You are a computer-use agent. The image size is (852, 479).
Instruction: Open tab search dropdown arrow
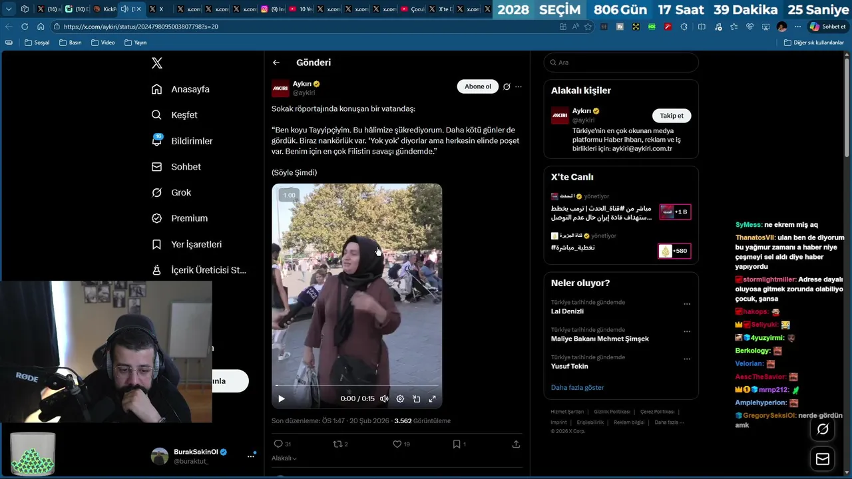[x=9, y=9]
